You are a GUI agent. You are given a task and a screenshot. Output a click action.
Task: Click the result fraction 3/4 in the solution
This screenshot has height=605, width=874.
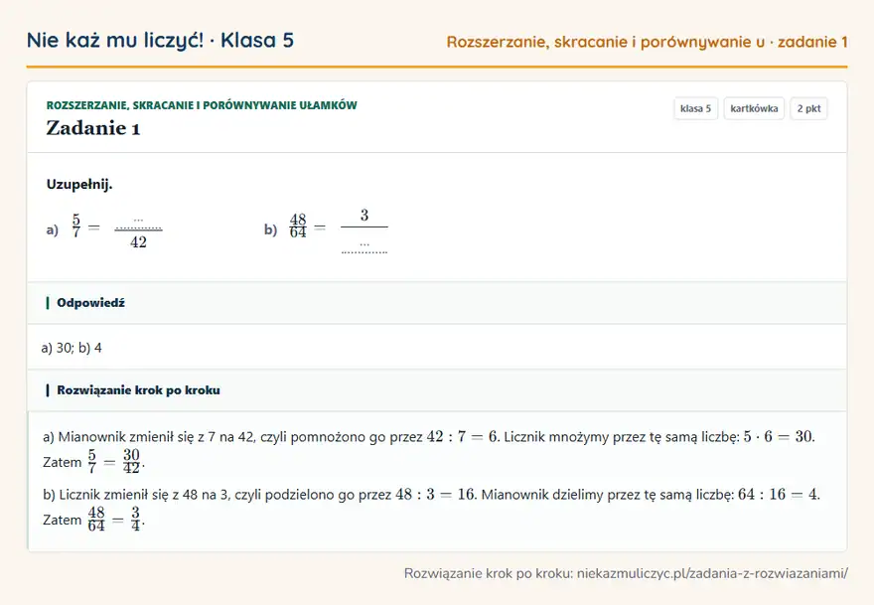135,520
